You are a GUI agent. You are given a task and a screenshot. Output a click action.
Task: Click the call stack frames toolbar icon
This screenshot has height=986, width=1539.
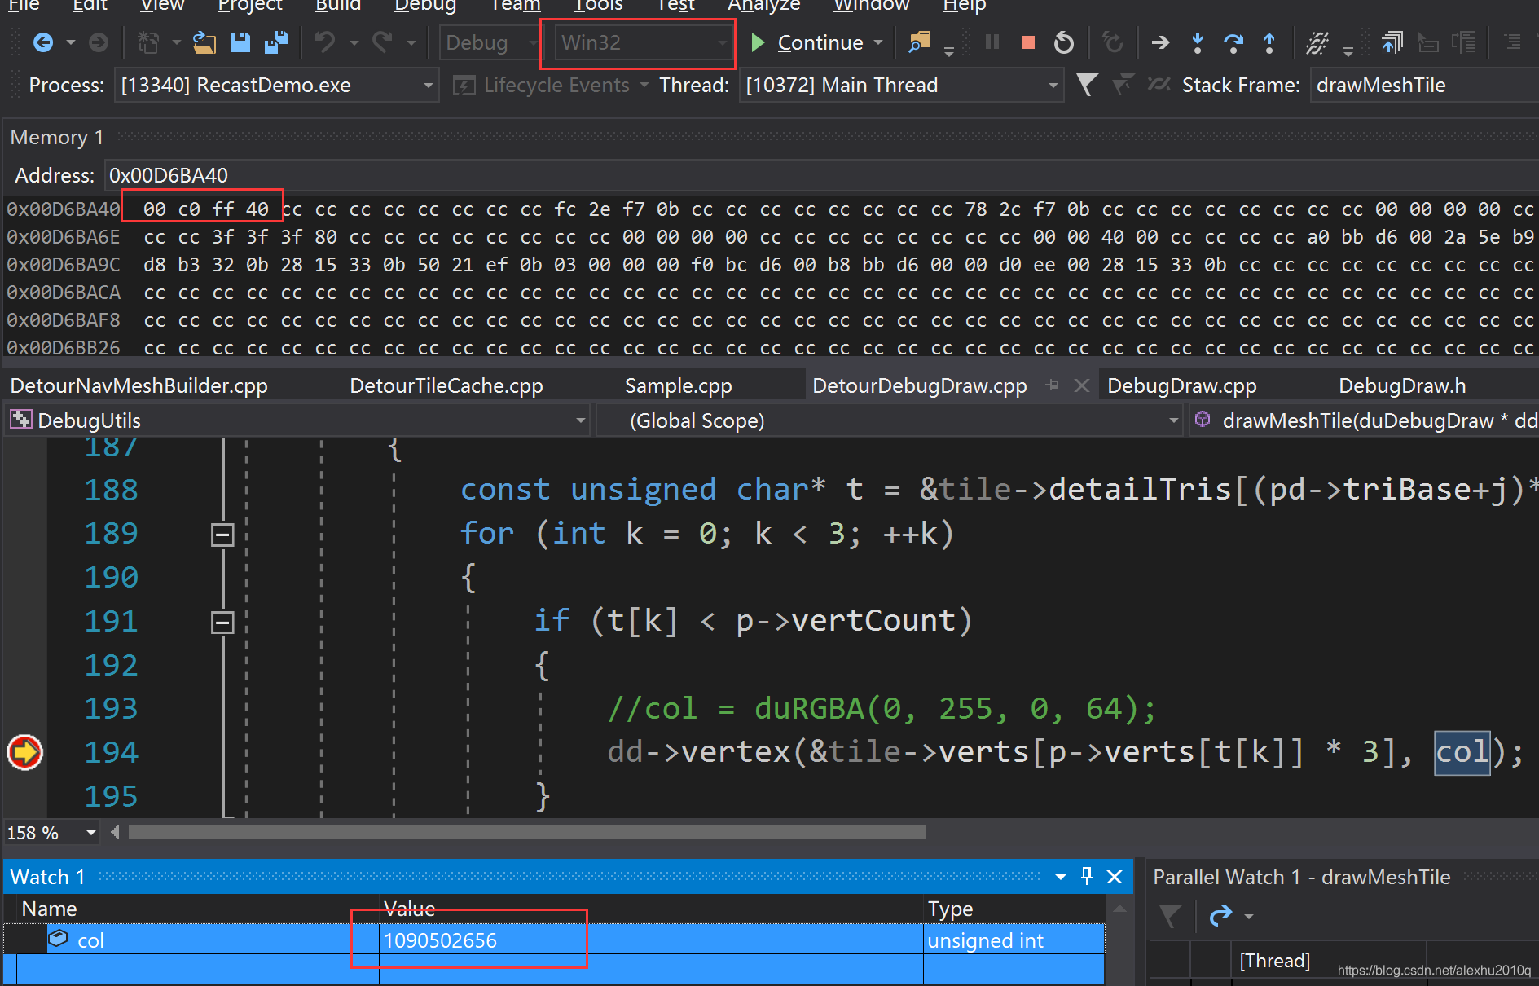tap(1392, 42)
